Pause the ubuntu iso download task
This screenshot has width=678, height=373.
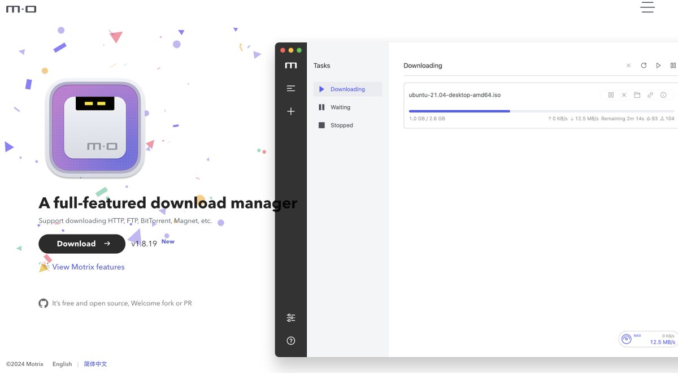coord(611,95)
